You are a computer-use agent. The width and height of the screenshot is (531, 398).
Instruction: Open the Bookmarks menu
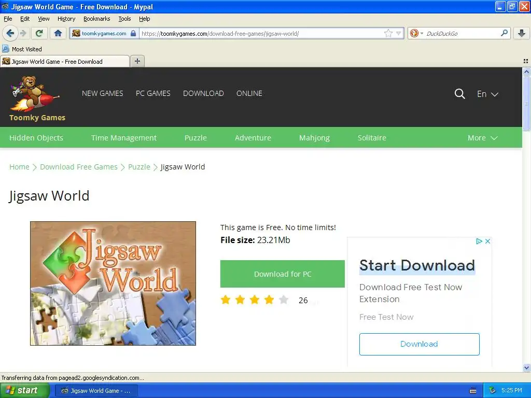pos(97,19)
